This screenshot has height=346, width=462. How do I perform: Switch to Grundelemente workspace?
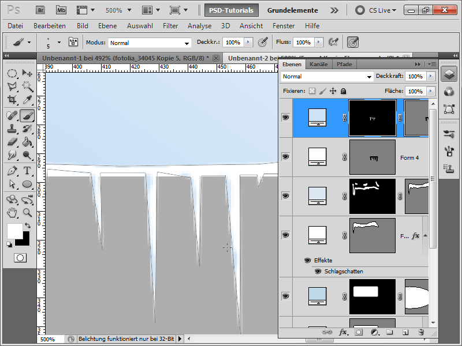point(293,10)
